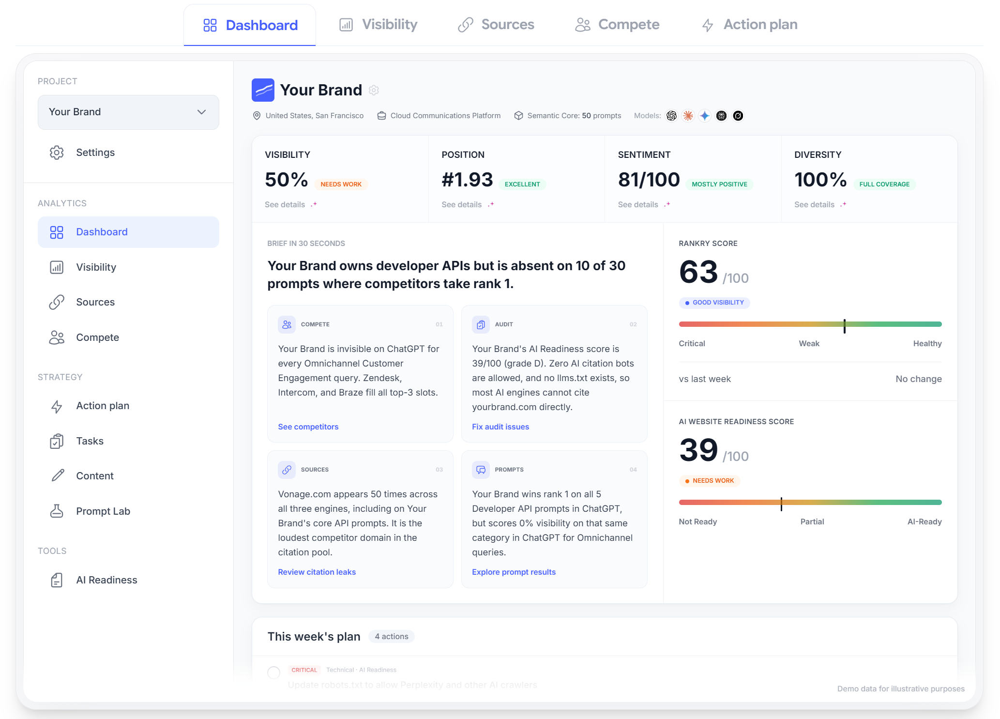This screenshot has width=1000, height=719.
Task: Click the Compete card people icon
Action: 287,324
